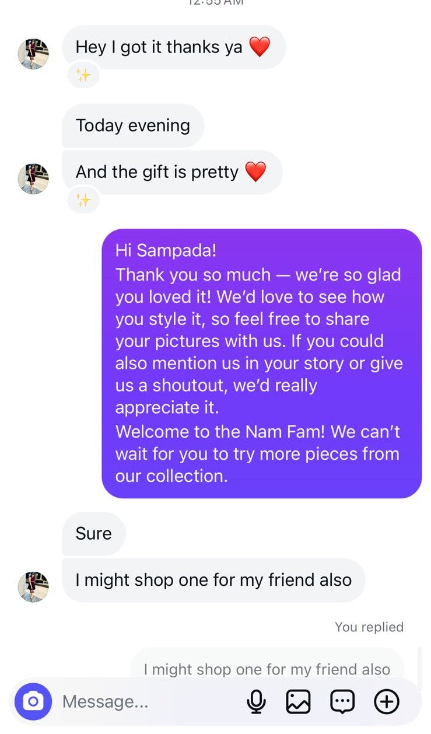Tap the microphone voice message icon
431x734 pixels.
256,701
